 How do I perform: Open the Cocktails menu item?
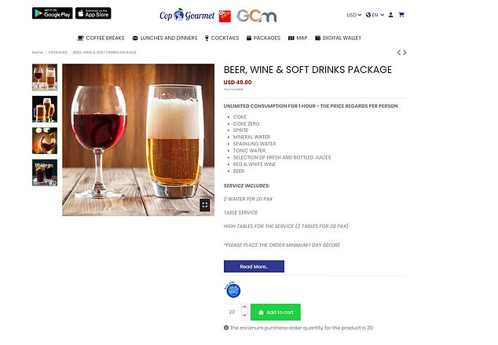click(222, 38)
